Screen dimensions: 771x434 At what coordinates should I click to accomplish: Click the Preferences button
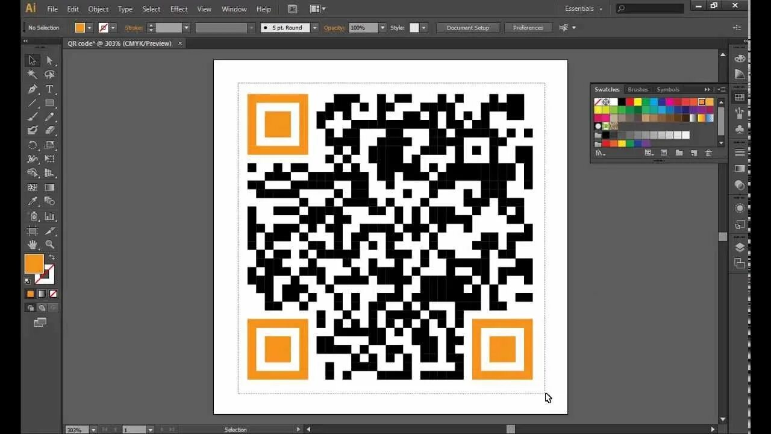[528, 28]
